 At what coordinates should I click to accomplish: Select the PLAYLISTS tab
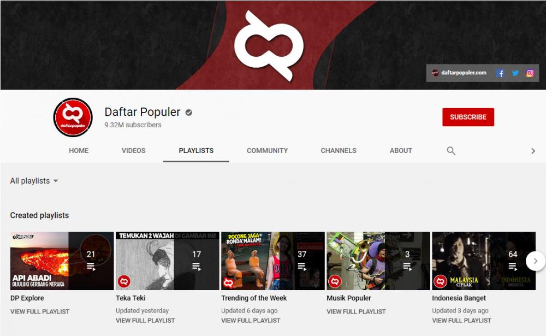click(x=196, y=151)
